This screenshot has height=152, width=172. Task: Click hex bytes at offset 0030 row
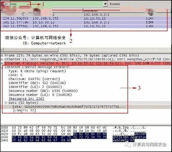59,137
